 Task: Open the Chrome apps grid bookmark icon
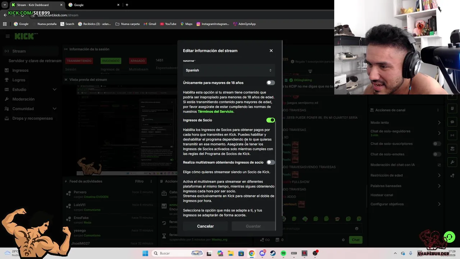[x=5, y=24]
